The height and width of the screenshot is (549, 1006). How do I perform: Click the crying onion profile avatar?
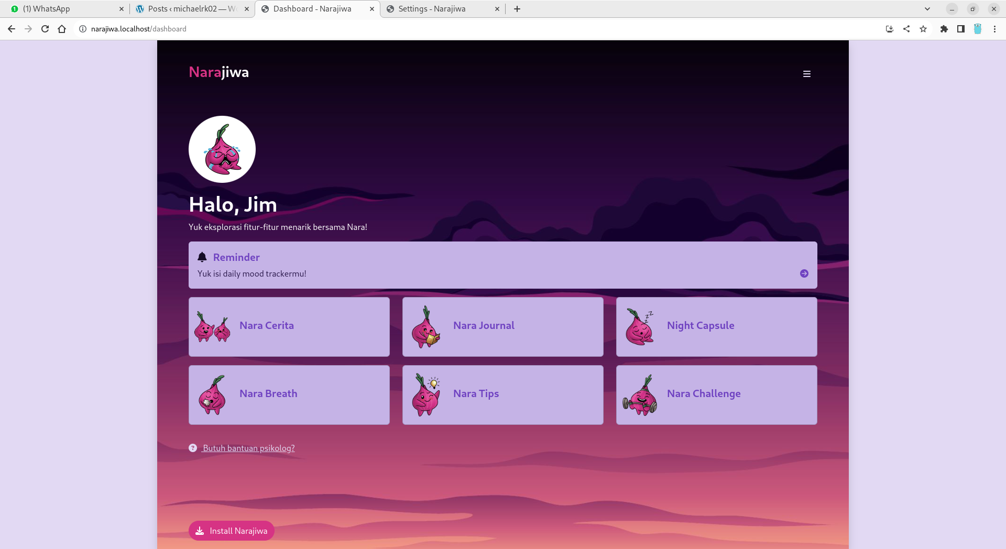click(222, 149)
